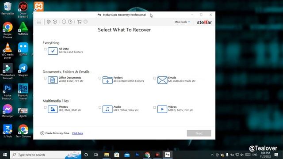Show hidden system tray icons chevron
Viewport: 283px width, 159px height.
point(212,155)
